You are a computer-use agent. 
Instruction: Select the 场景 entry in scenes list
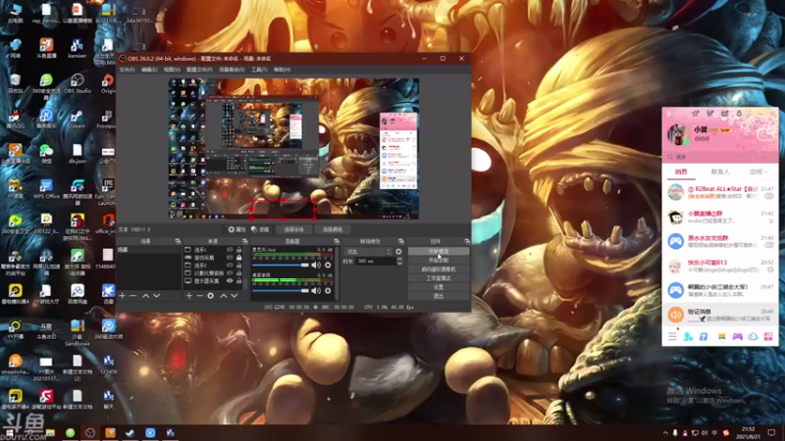pos(149,250)
